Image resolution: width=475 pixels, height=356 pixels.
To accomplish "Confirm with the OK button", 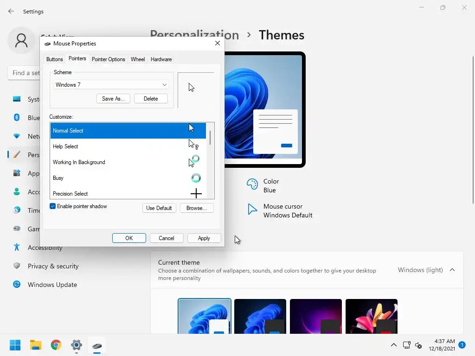I will pyautogui.click(x=129, y=238).
